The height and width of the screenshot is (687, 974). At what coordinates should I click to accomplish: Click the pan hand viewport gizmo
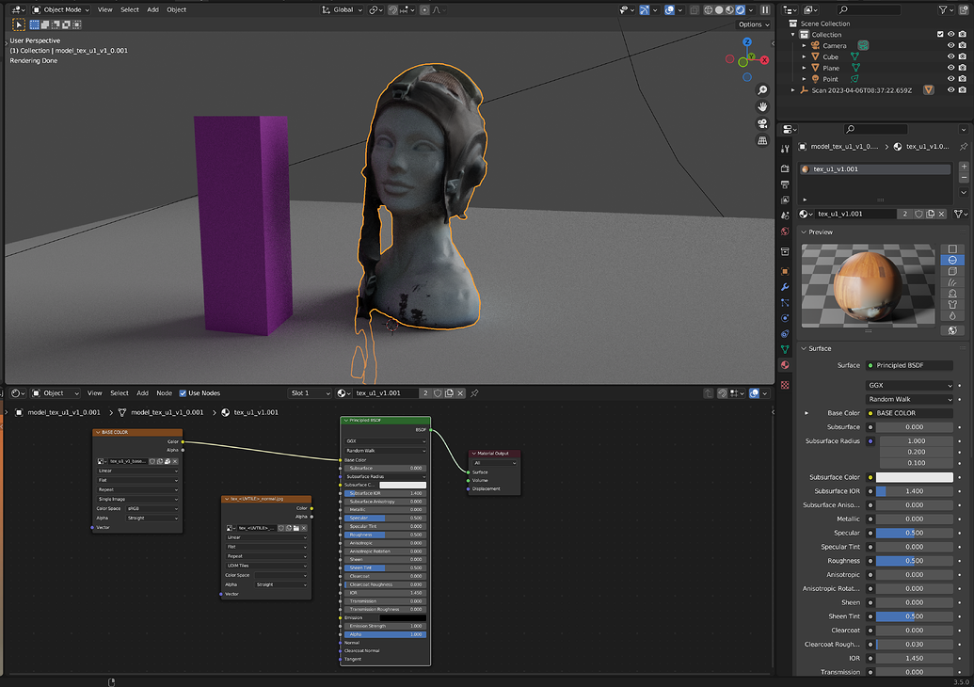click(x=762, y=107)
